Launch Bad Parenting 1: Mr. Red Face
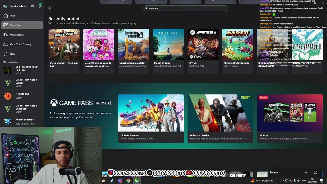 [22, 70]
